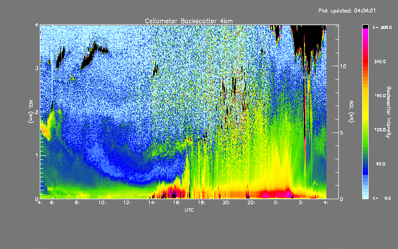Click the 'Ceilometer Backscatter 4km' plot title
398x249 pixels.
click(189, 21)
